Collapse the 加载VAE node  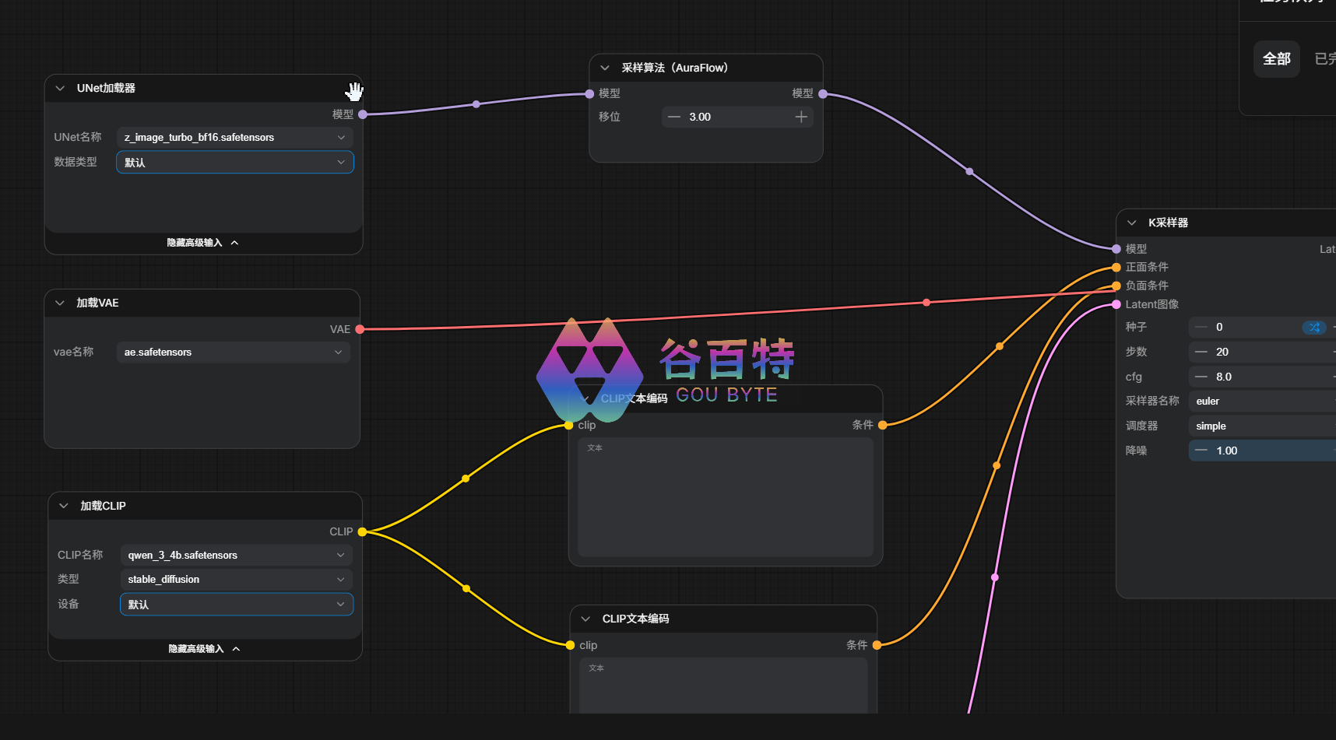coord(60,303)
